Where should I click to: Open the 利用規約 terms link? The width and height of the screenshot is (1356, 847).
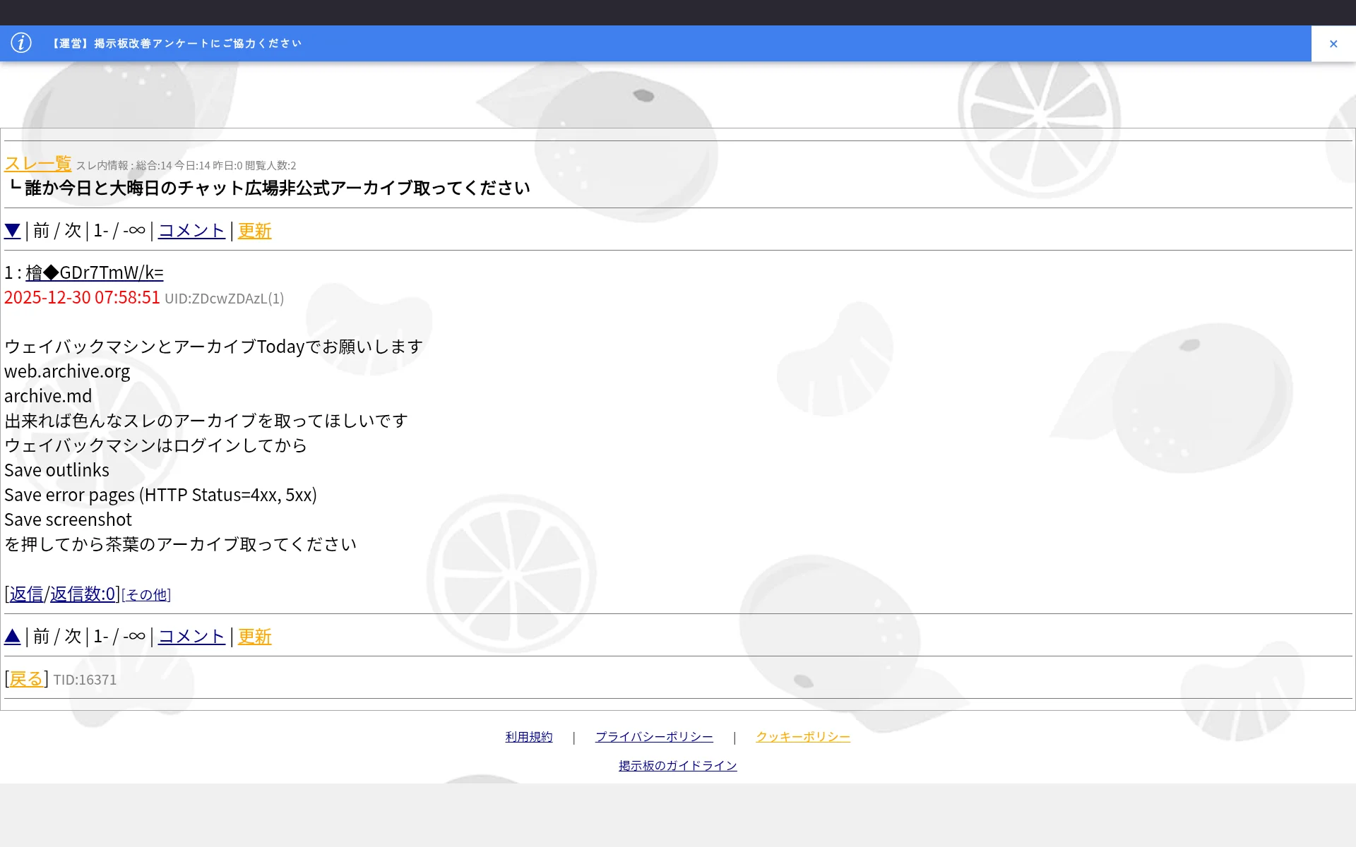(528, 737)
